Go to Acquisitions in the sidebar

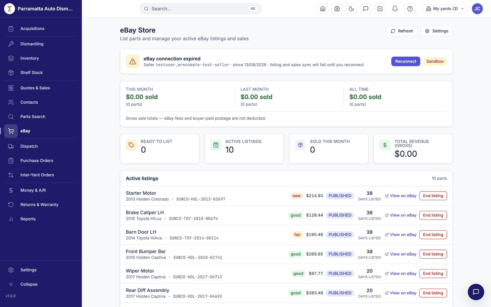[41, 28]
